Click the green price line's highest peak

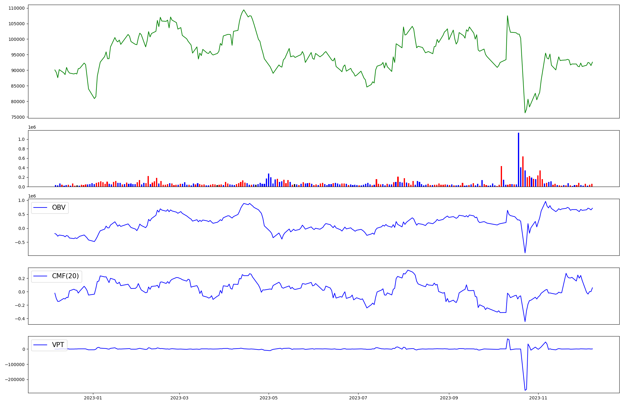[x=244, y=10]
